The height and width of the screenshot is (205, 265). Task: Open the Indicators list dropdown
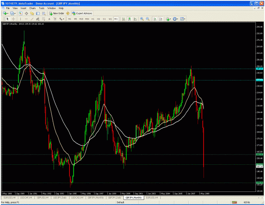coord(168,19)
